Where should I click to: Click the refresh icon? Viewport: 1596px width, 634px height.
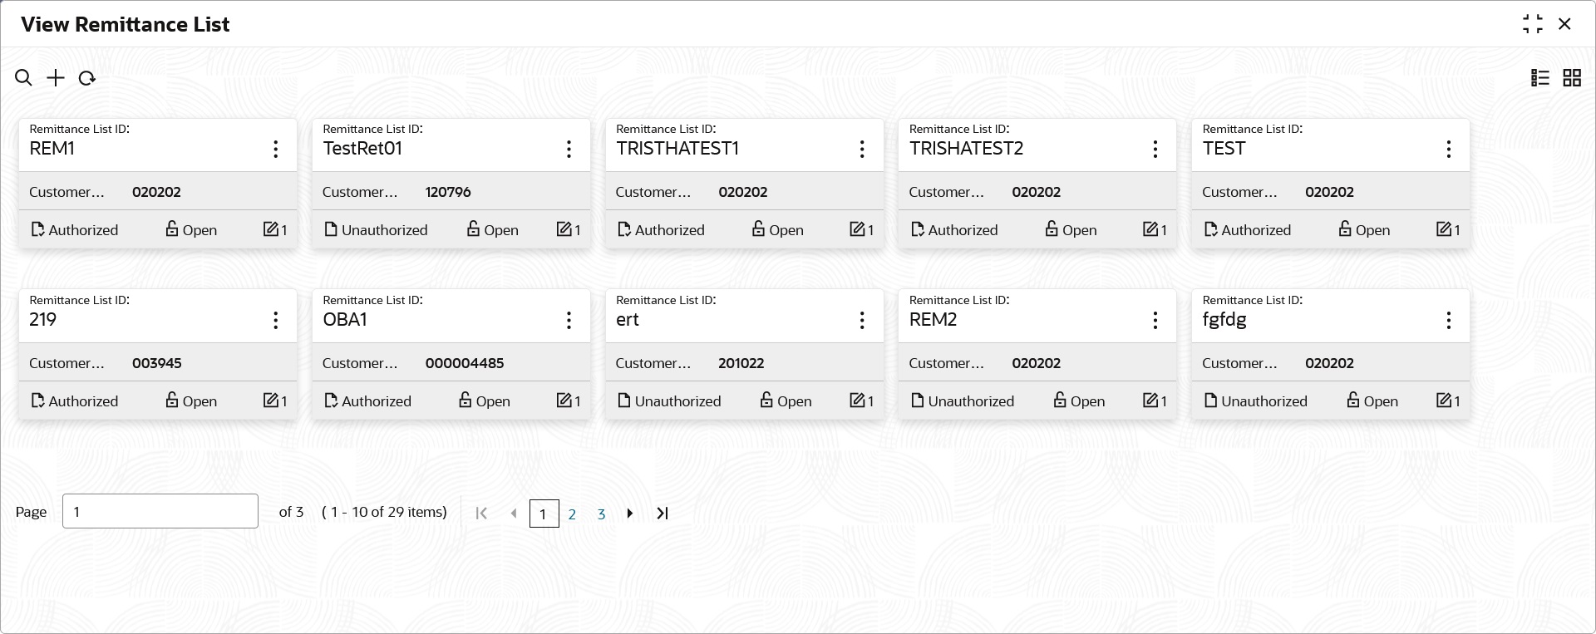click(87, 78)
